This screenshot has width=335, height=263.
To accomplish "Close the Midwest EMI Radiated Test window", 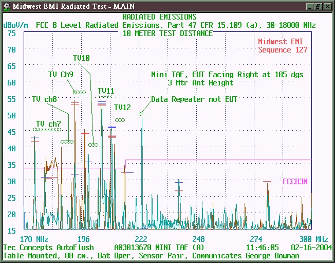I will coord(327,6).
